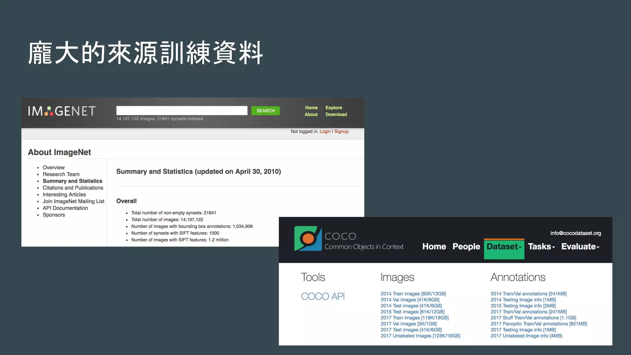Click 'Total number of non-empty synsets: 21841'
Image resolution: width=631 pixels, height=355 pixels.
click(173, 213)
